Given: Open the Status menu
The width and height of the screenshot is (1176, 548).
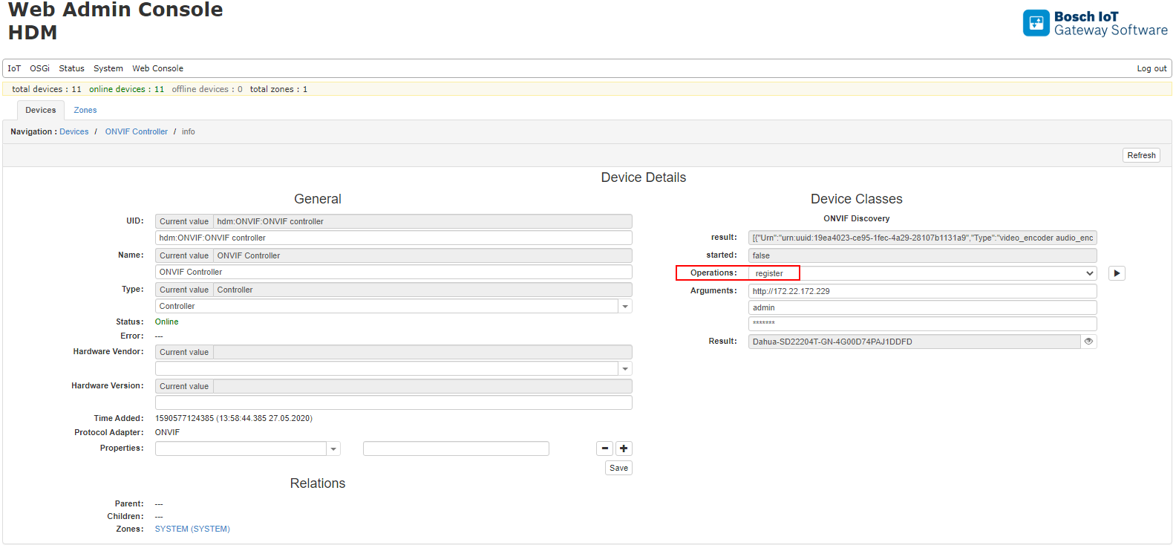Looking at the screenshot, I should point(72,68).
